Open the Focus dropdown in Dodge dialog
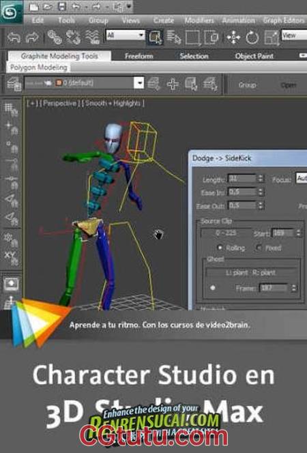The image size is (307, 453). [x=302, y=178]
